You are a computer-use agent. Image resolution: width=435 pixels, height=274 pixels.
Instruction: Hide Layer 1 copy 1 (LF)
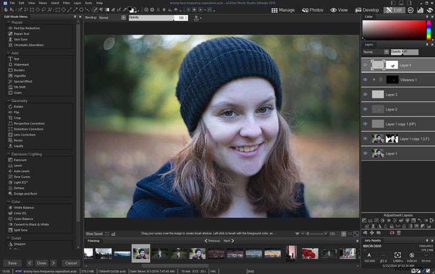tap(365, 138)
